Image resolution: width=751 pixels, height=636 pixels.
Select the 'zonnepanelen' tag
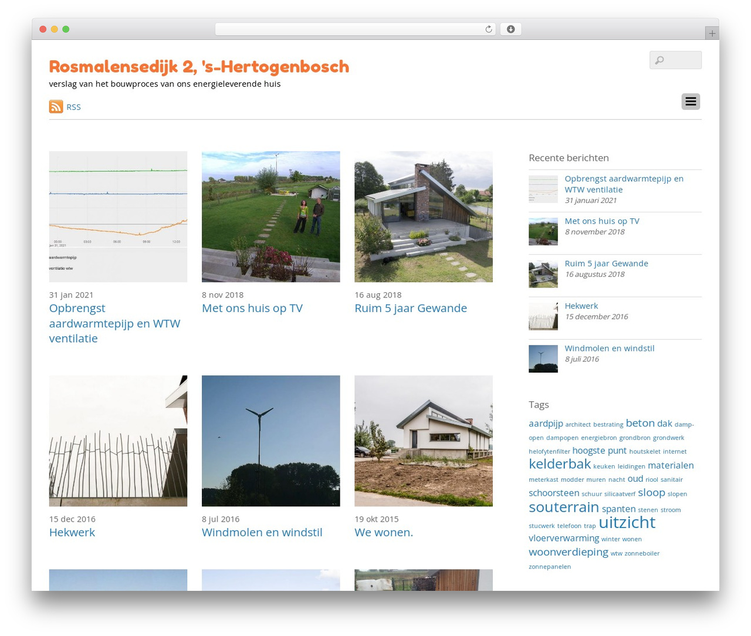(x=550, y=567)
